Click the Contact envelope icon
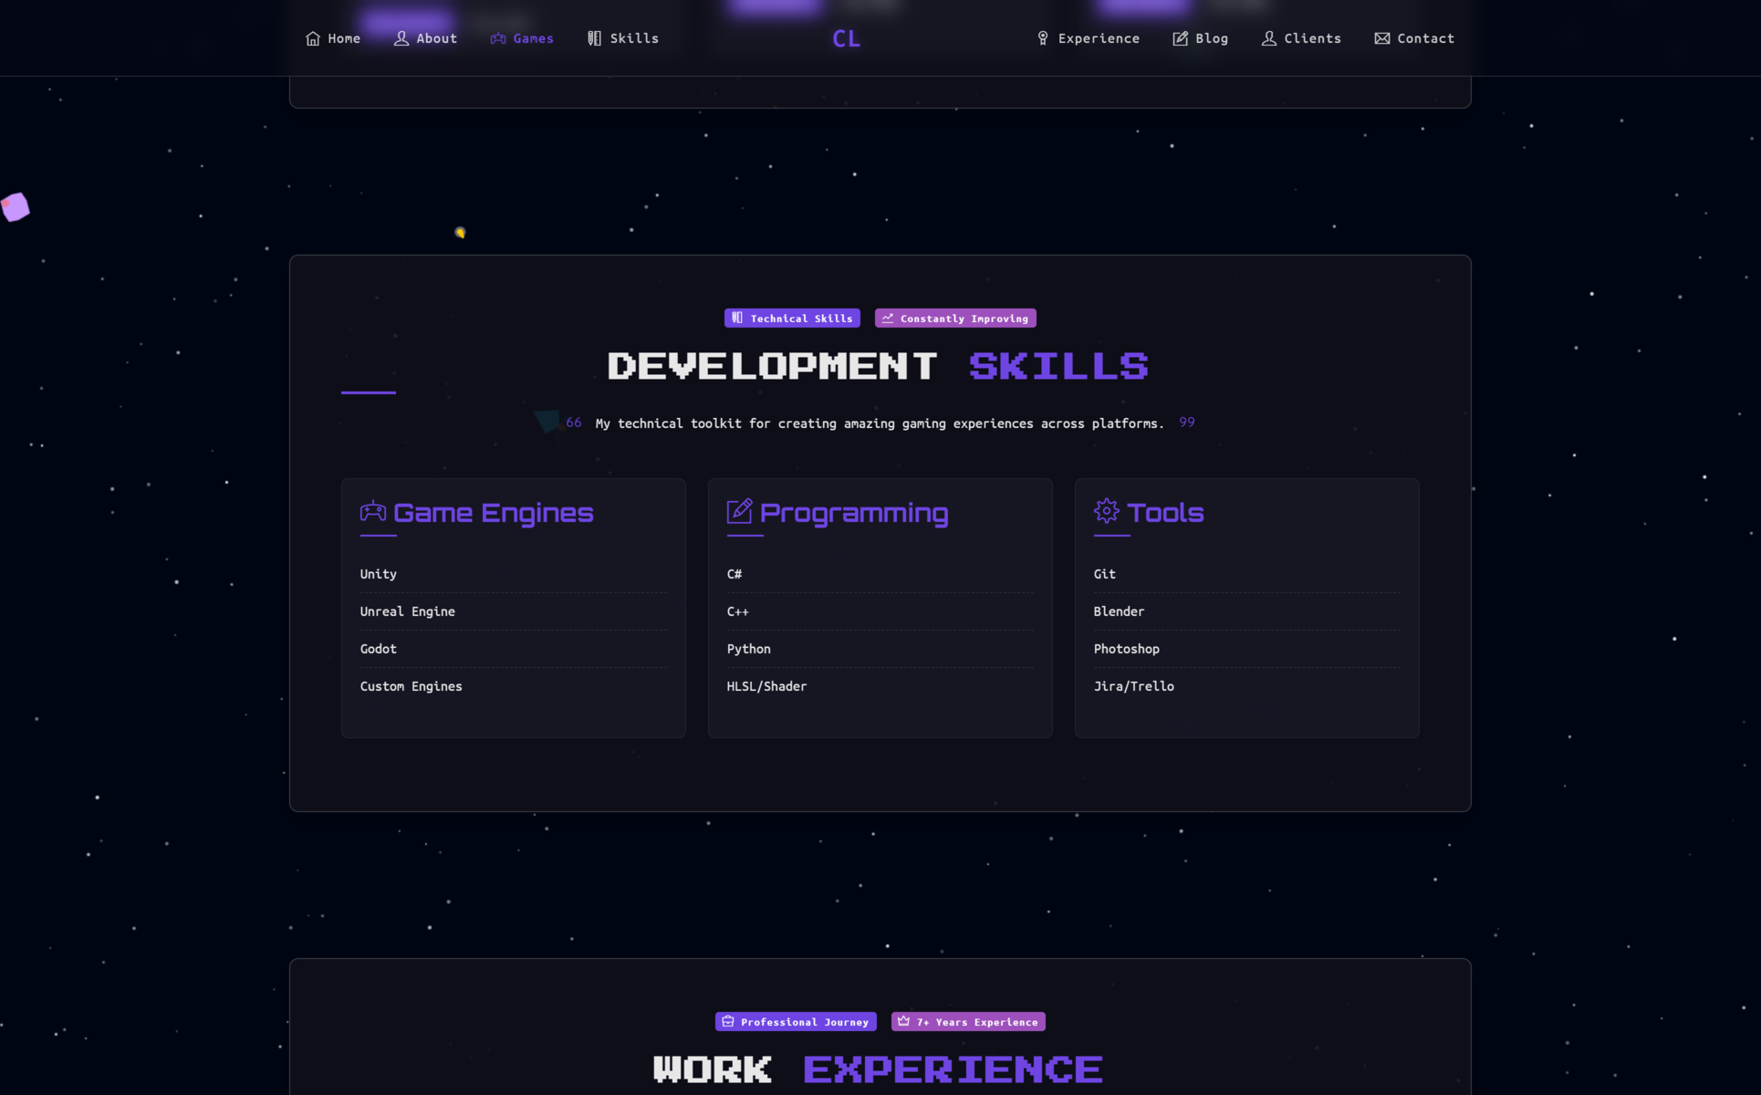Viewport: 1761px width, 1095px height. (1382, 38)
